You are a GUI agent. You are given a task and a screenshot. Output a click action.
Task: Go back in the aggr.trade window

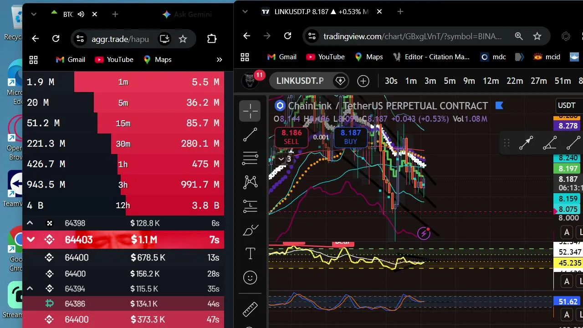click(x=35, y=39)
